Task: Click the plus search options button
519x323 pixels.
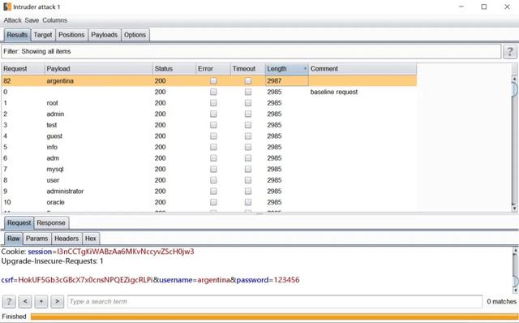Action: tap(41, 301)
